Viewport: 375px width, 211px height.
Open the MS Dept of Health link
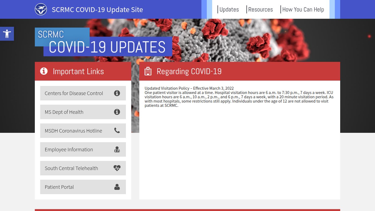pyautogui.click(x=83, y=112)
